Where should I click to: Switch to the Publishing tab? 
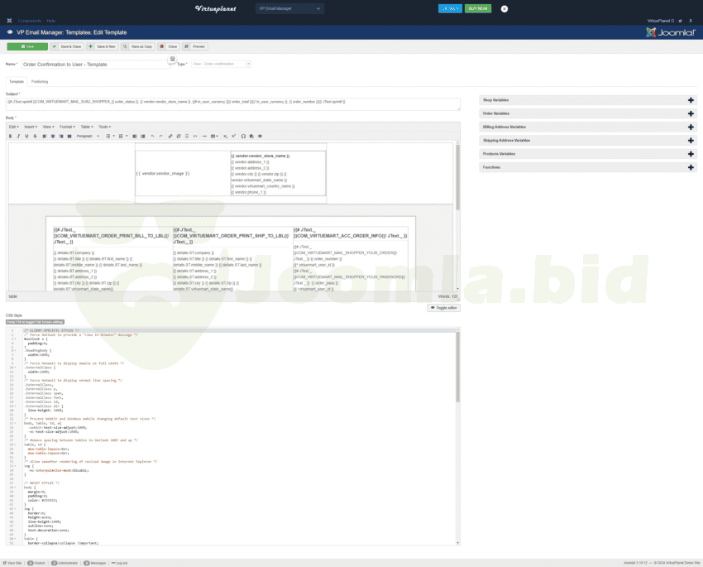(x=40, y=82)
